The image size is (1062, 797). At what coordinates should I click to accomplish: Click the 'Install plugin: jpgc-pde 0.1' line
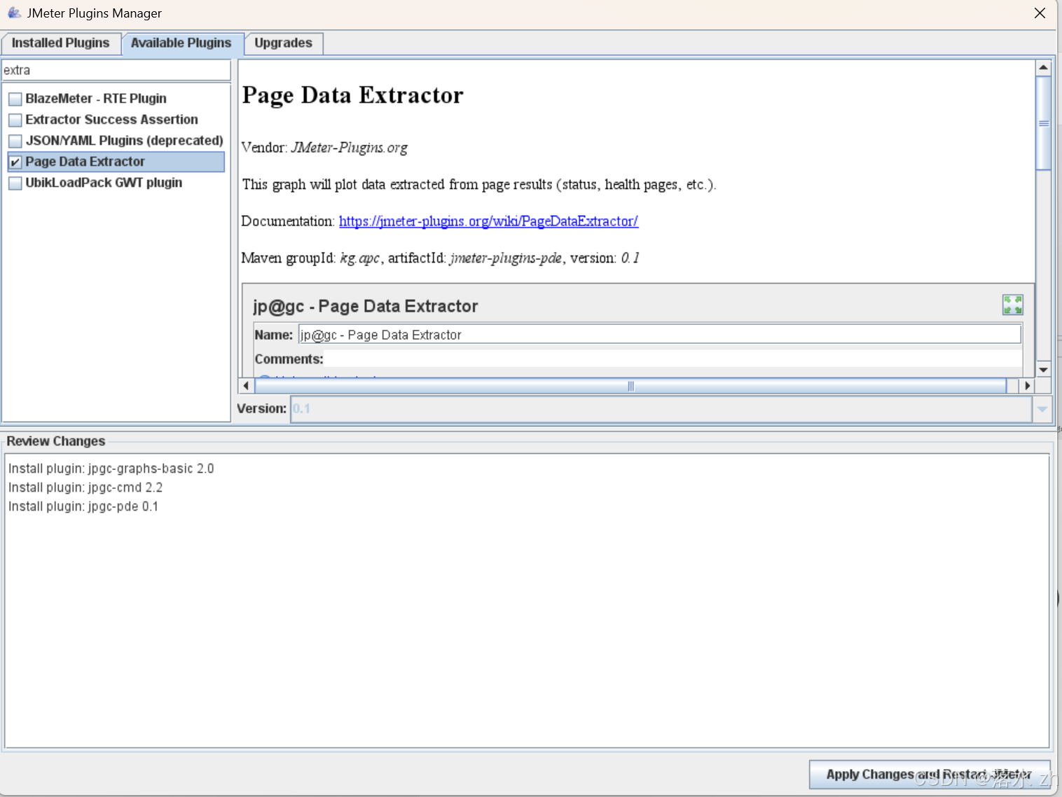point(83,506)
